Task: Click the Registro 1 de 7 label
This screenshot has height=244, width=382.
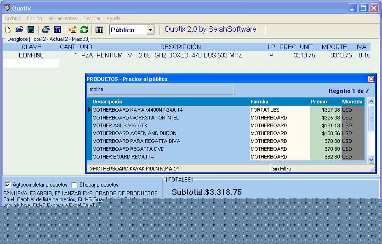Action: tap(348, 91)
